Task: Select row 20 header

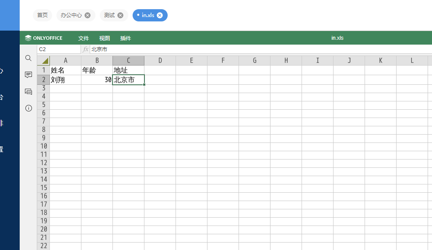Action: [43, 229]
